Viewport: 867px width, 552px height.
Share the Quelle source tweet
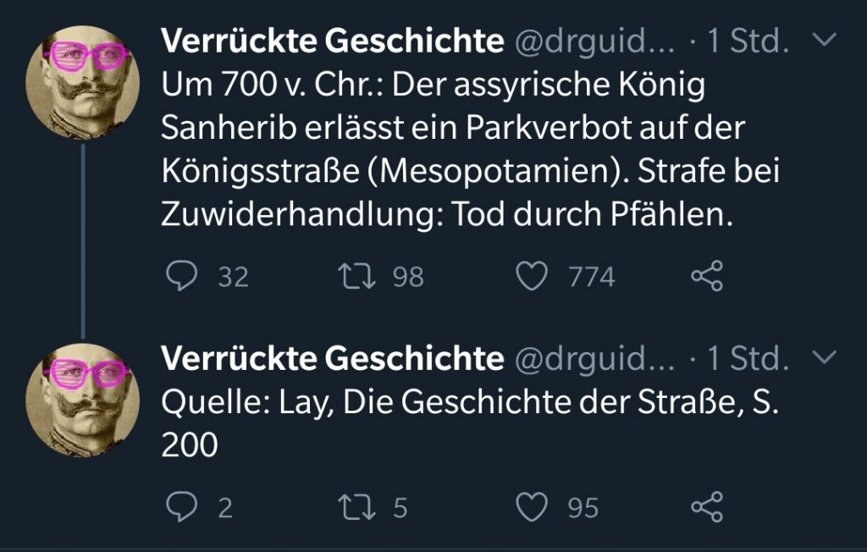(707, 507)
